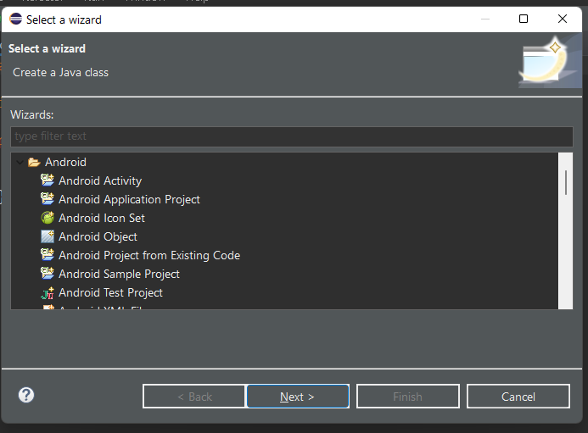The height and width of the screenshot is (433, 588).
Task: Focus the "type filter text" field
Action: pos(291,136)
